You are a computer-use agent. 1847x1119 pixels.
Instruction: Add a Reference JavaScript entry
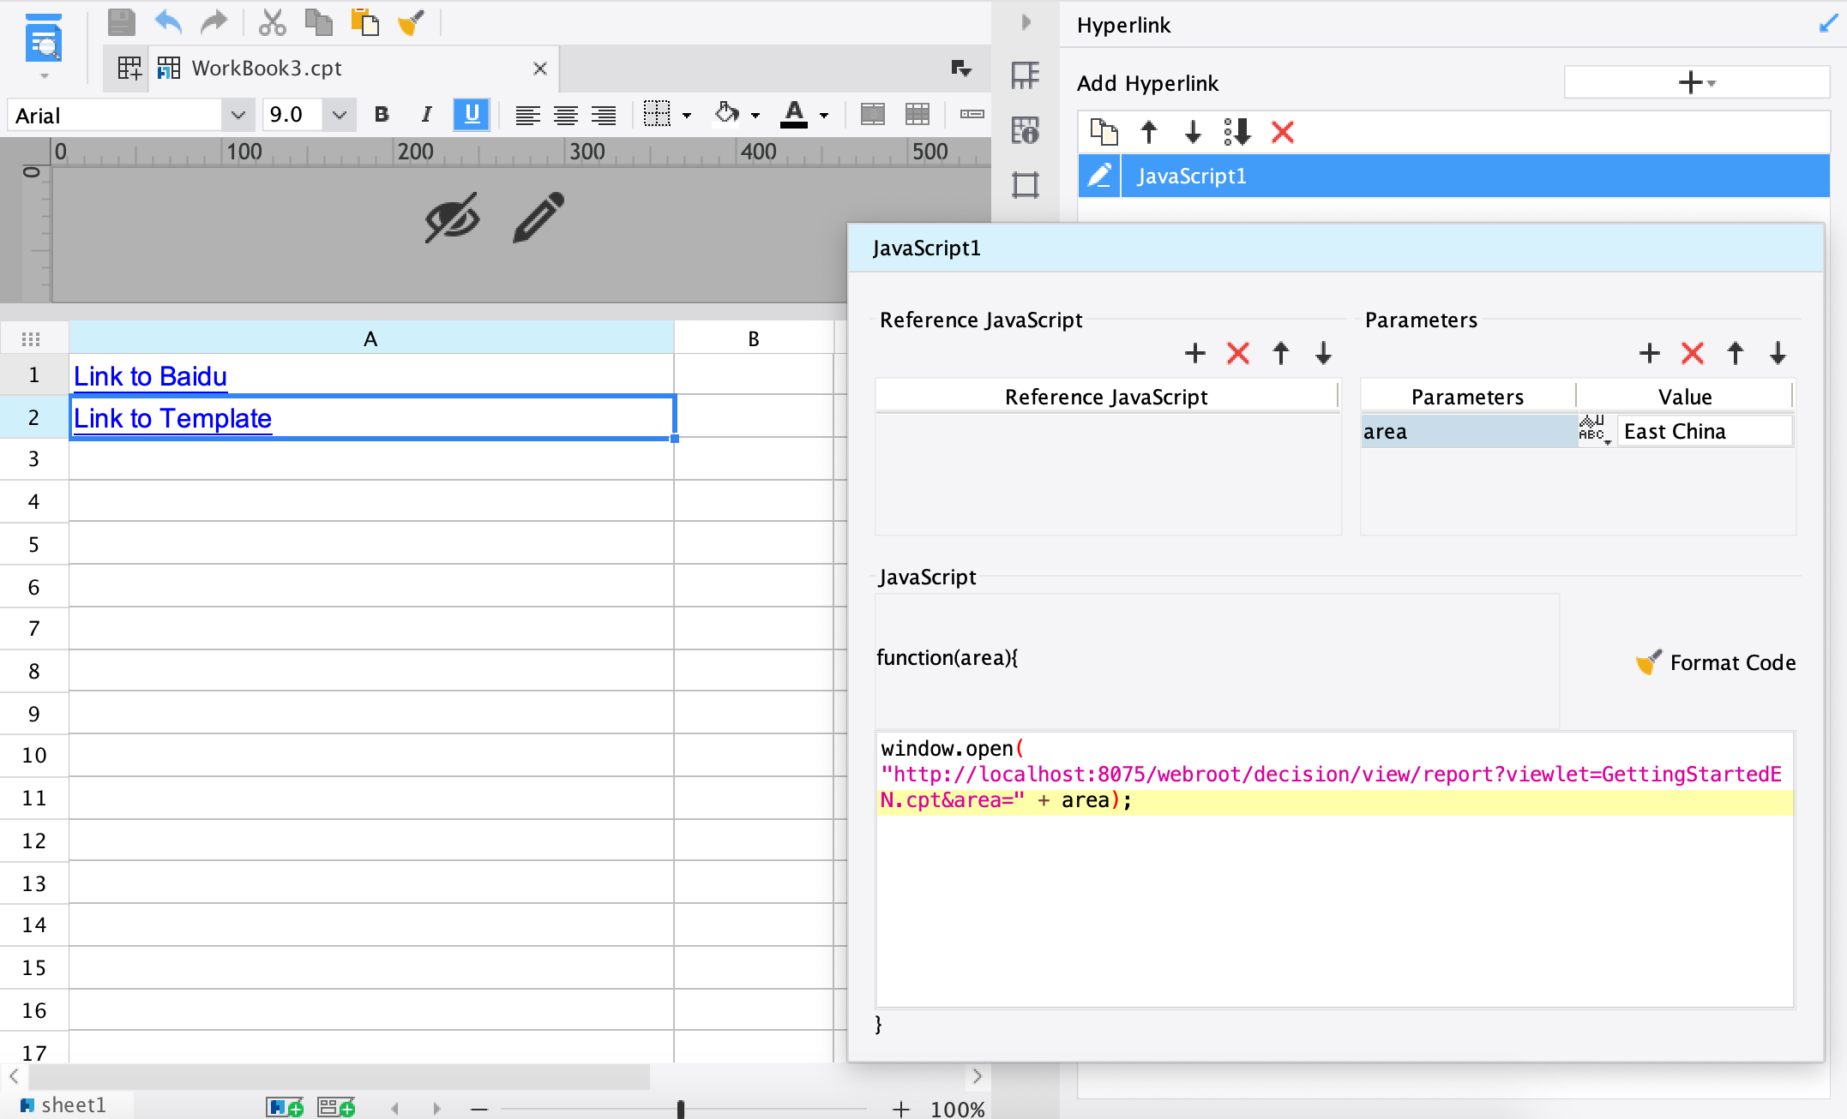pyautogui.click(x=1194, y=353)
